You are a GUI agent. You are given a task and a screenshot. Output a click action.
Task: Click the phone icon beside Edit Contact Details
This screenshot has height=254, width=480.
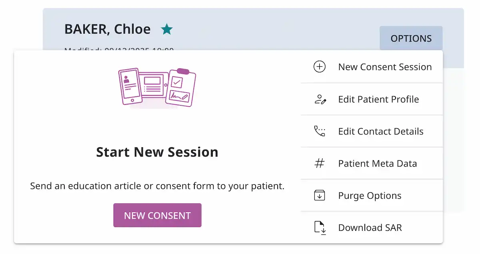tap(319, 131)
